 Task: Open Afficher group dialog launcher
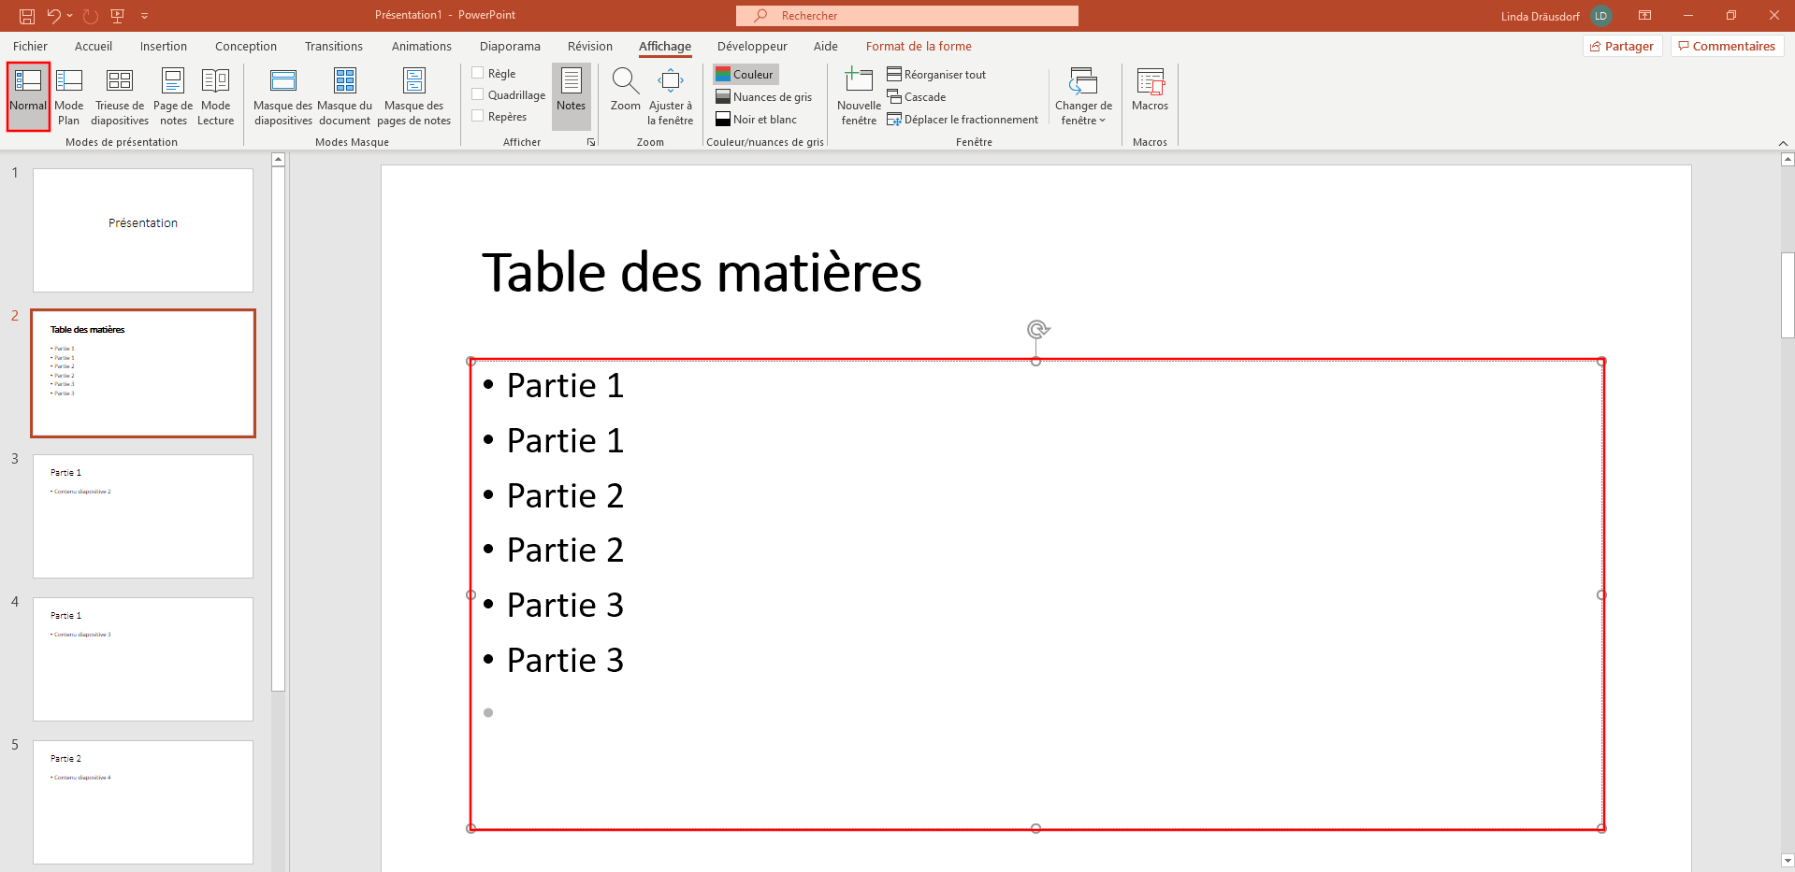coord(591,142)
